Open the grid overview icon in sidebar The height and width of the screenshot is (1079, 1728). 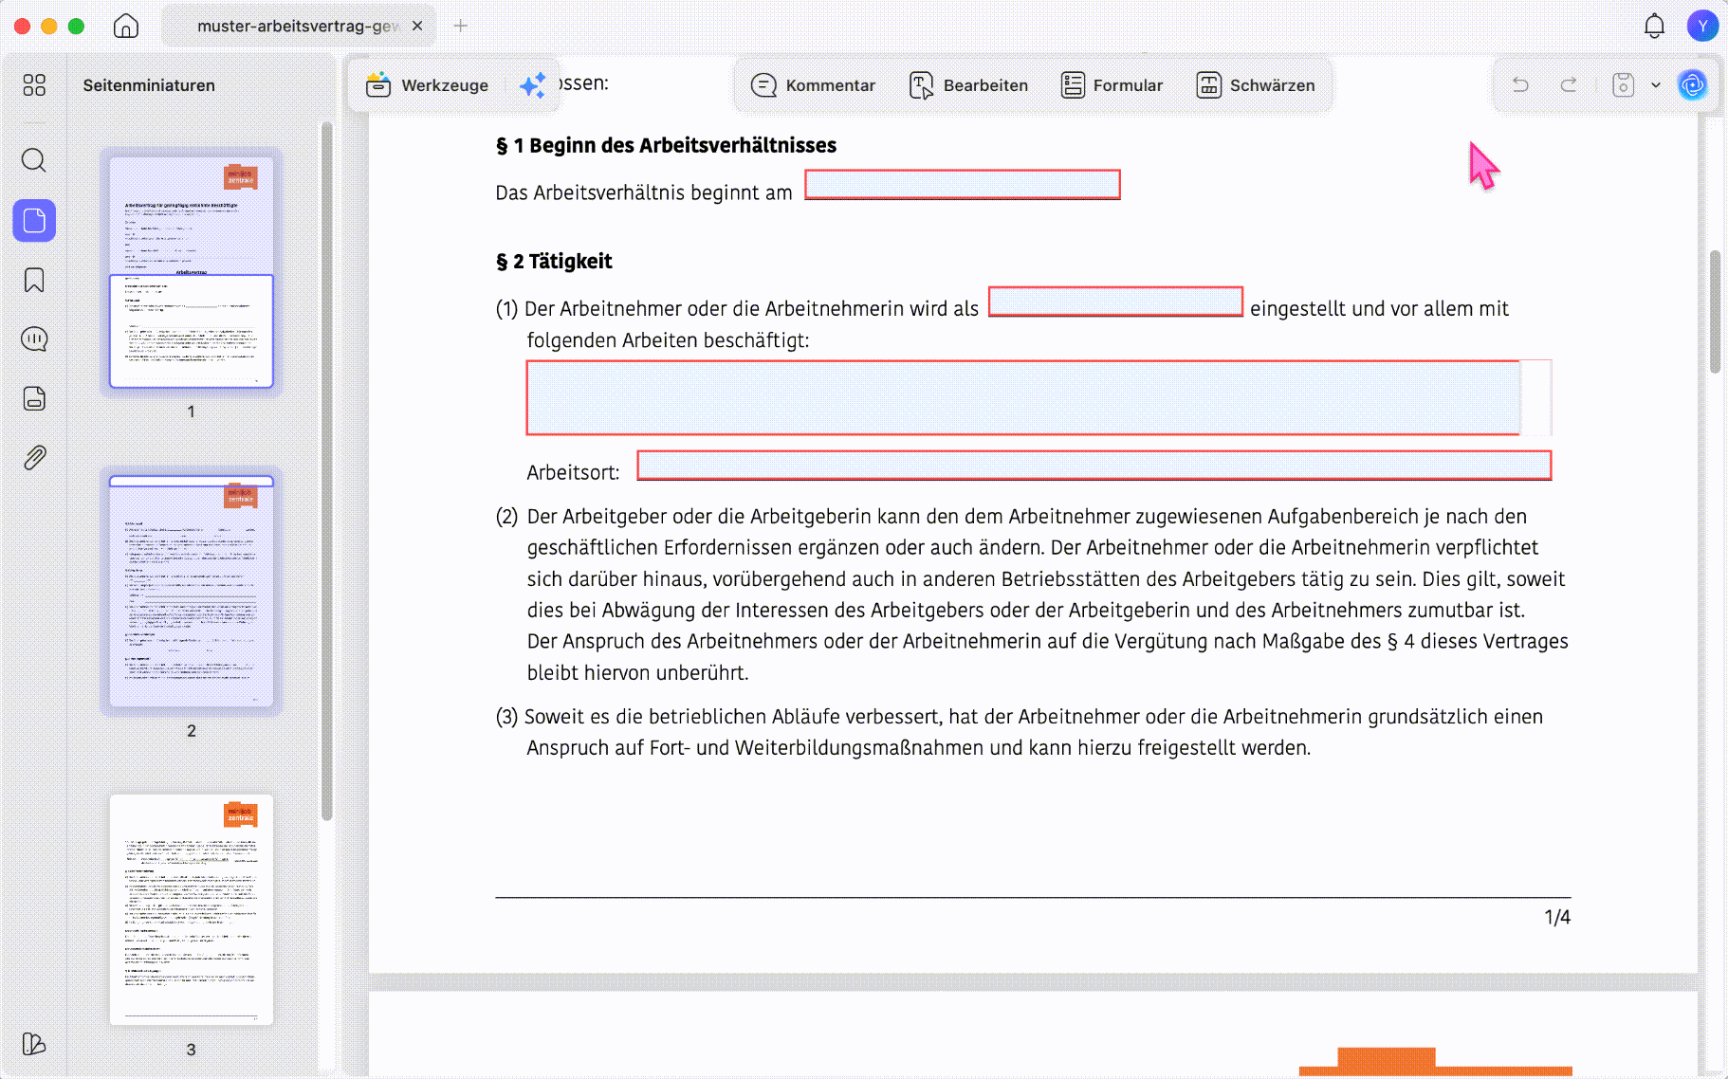point(34,85)
